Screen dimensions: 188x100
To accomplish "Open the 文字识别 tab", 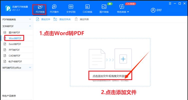I will point(71,9).
